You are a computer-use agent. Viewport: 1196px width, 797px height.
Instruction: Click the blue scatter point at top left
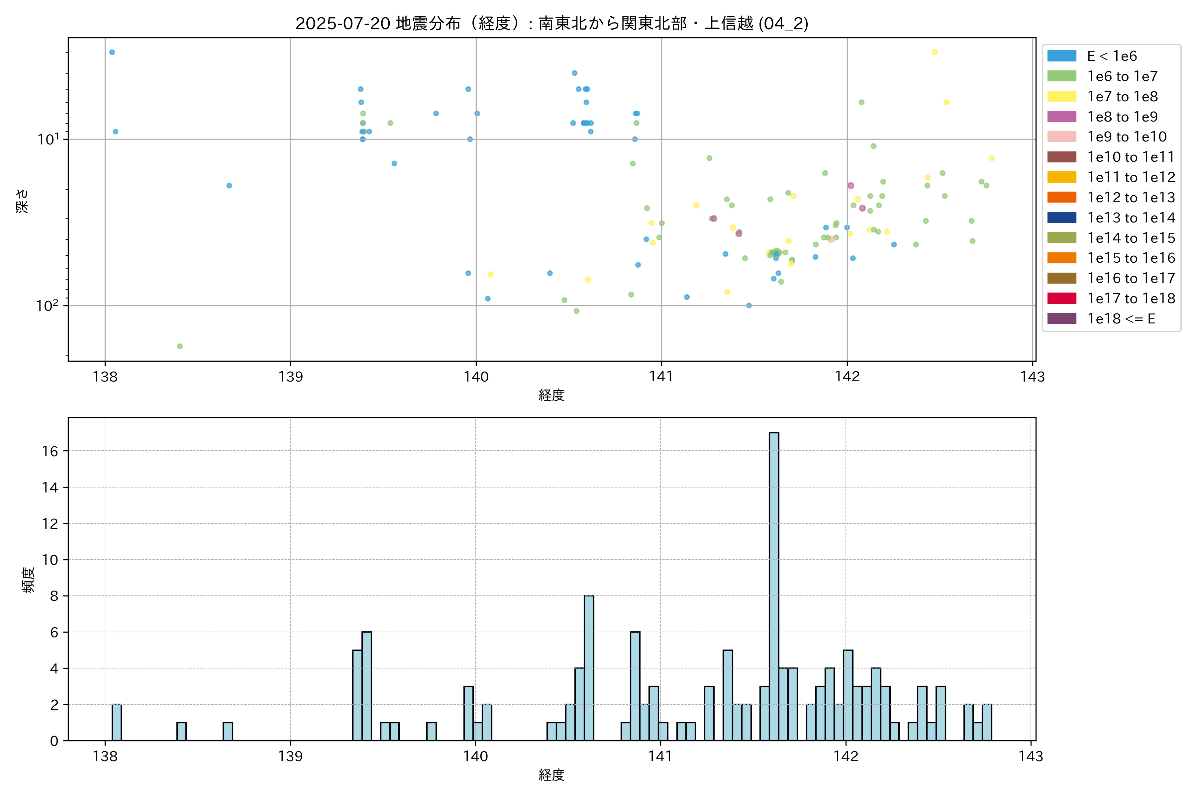(112, 52)
